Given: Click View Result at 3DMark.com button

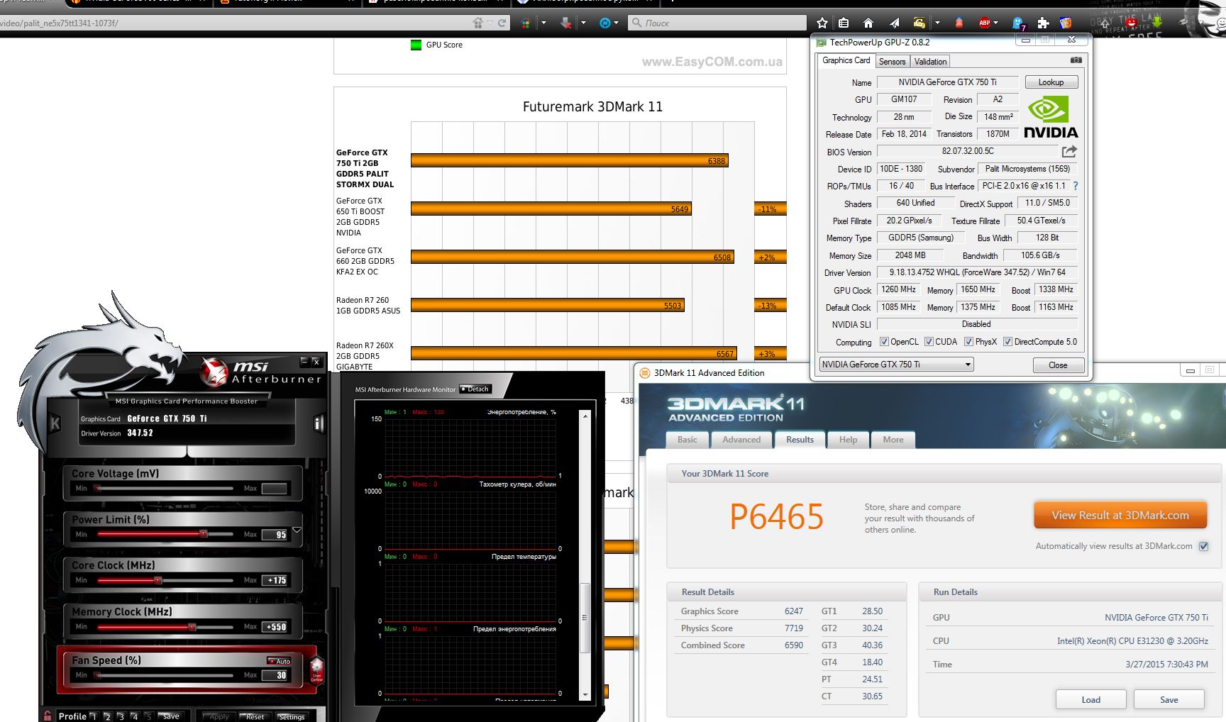Looking at the screenshot, I should [1120, 516].
